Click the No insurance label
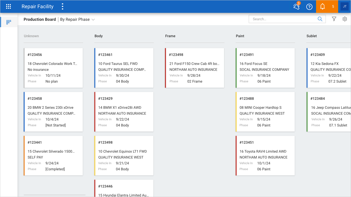This screenshot has width=351, height=197. pos(38,70)
